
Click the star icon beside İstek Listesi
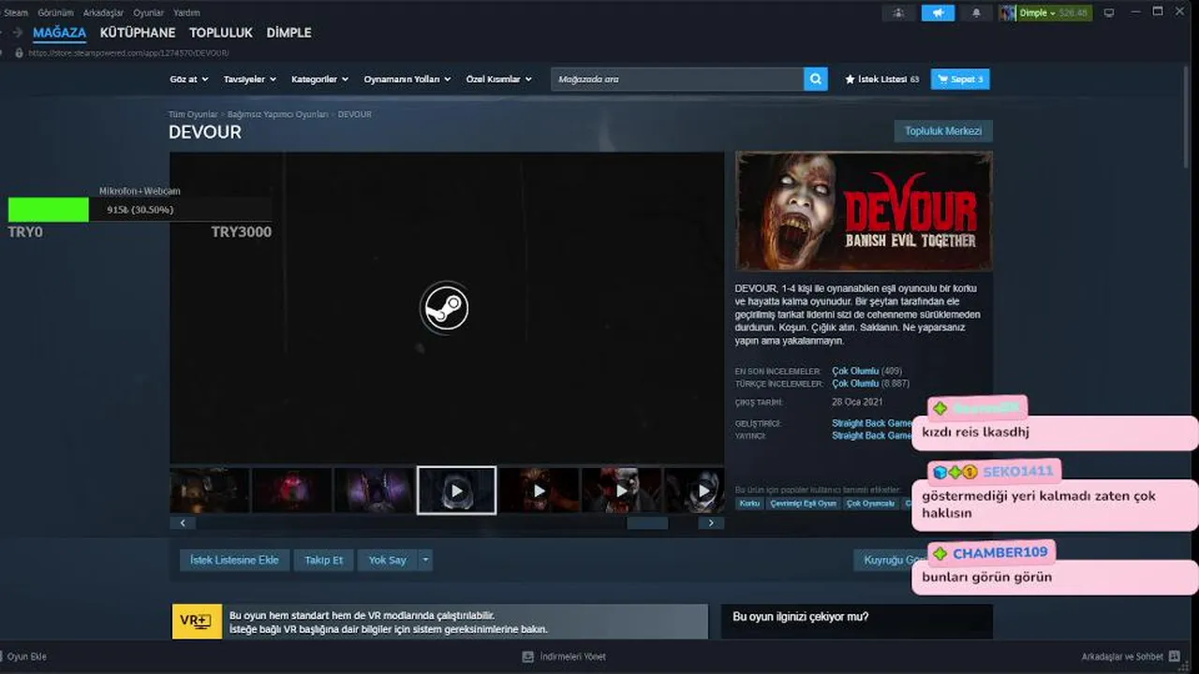[x=851, y=80]
